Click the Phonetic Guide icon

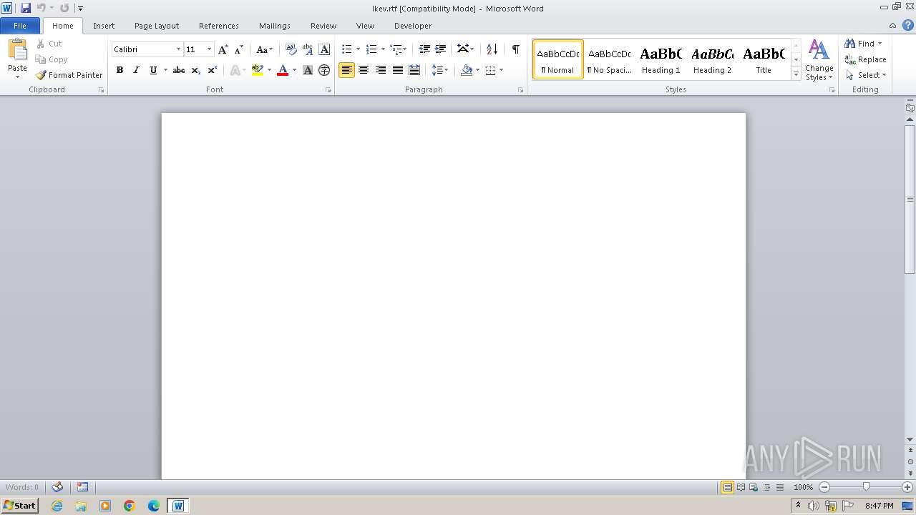pos(308,49)
